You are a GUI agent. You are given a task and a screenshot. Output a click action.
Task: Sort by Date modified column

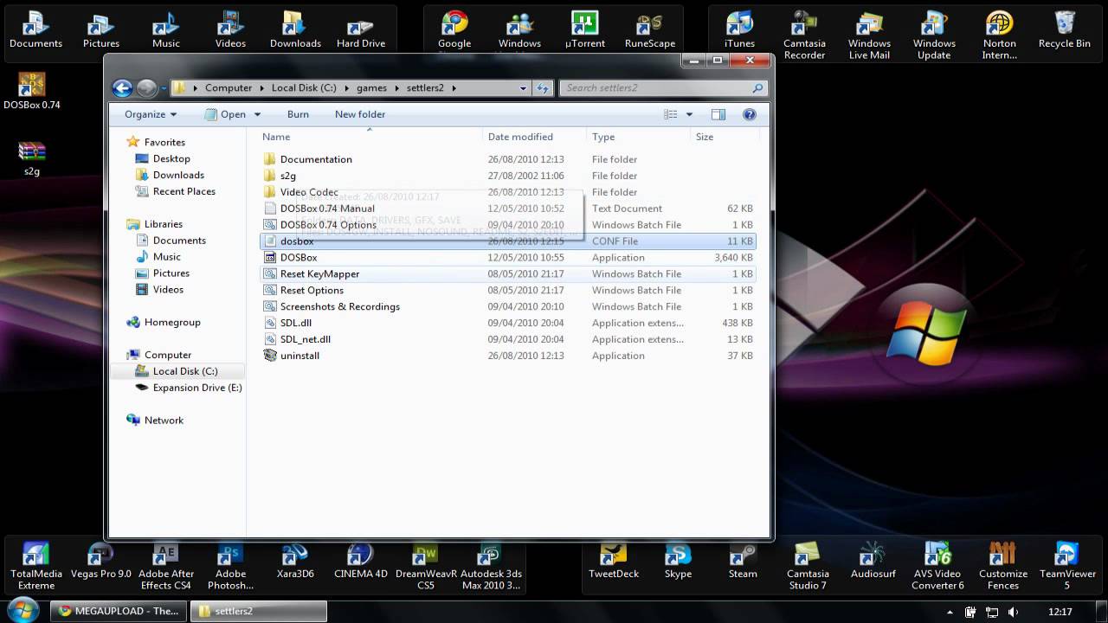pyautogui.click(x=535, y=137)
